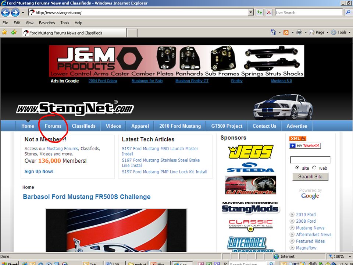The height and width of the screenshot is (265, 353).
Task: Click the Tools gear icon
Action: (x=334, y=32)
